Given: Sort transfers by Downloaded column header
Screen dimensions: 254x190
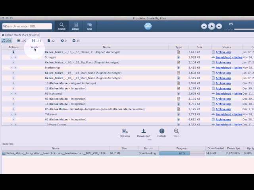Looking at the screenshot, I should 216,148.
